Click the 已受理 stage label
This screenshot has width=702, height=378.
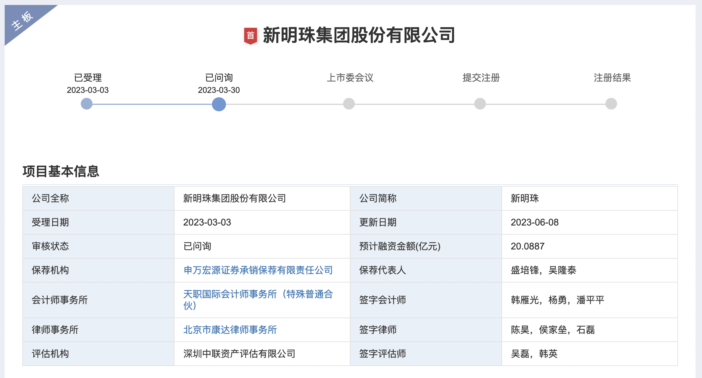(88, 78)
